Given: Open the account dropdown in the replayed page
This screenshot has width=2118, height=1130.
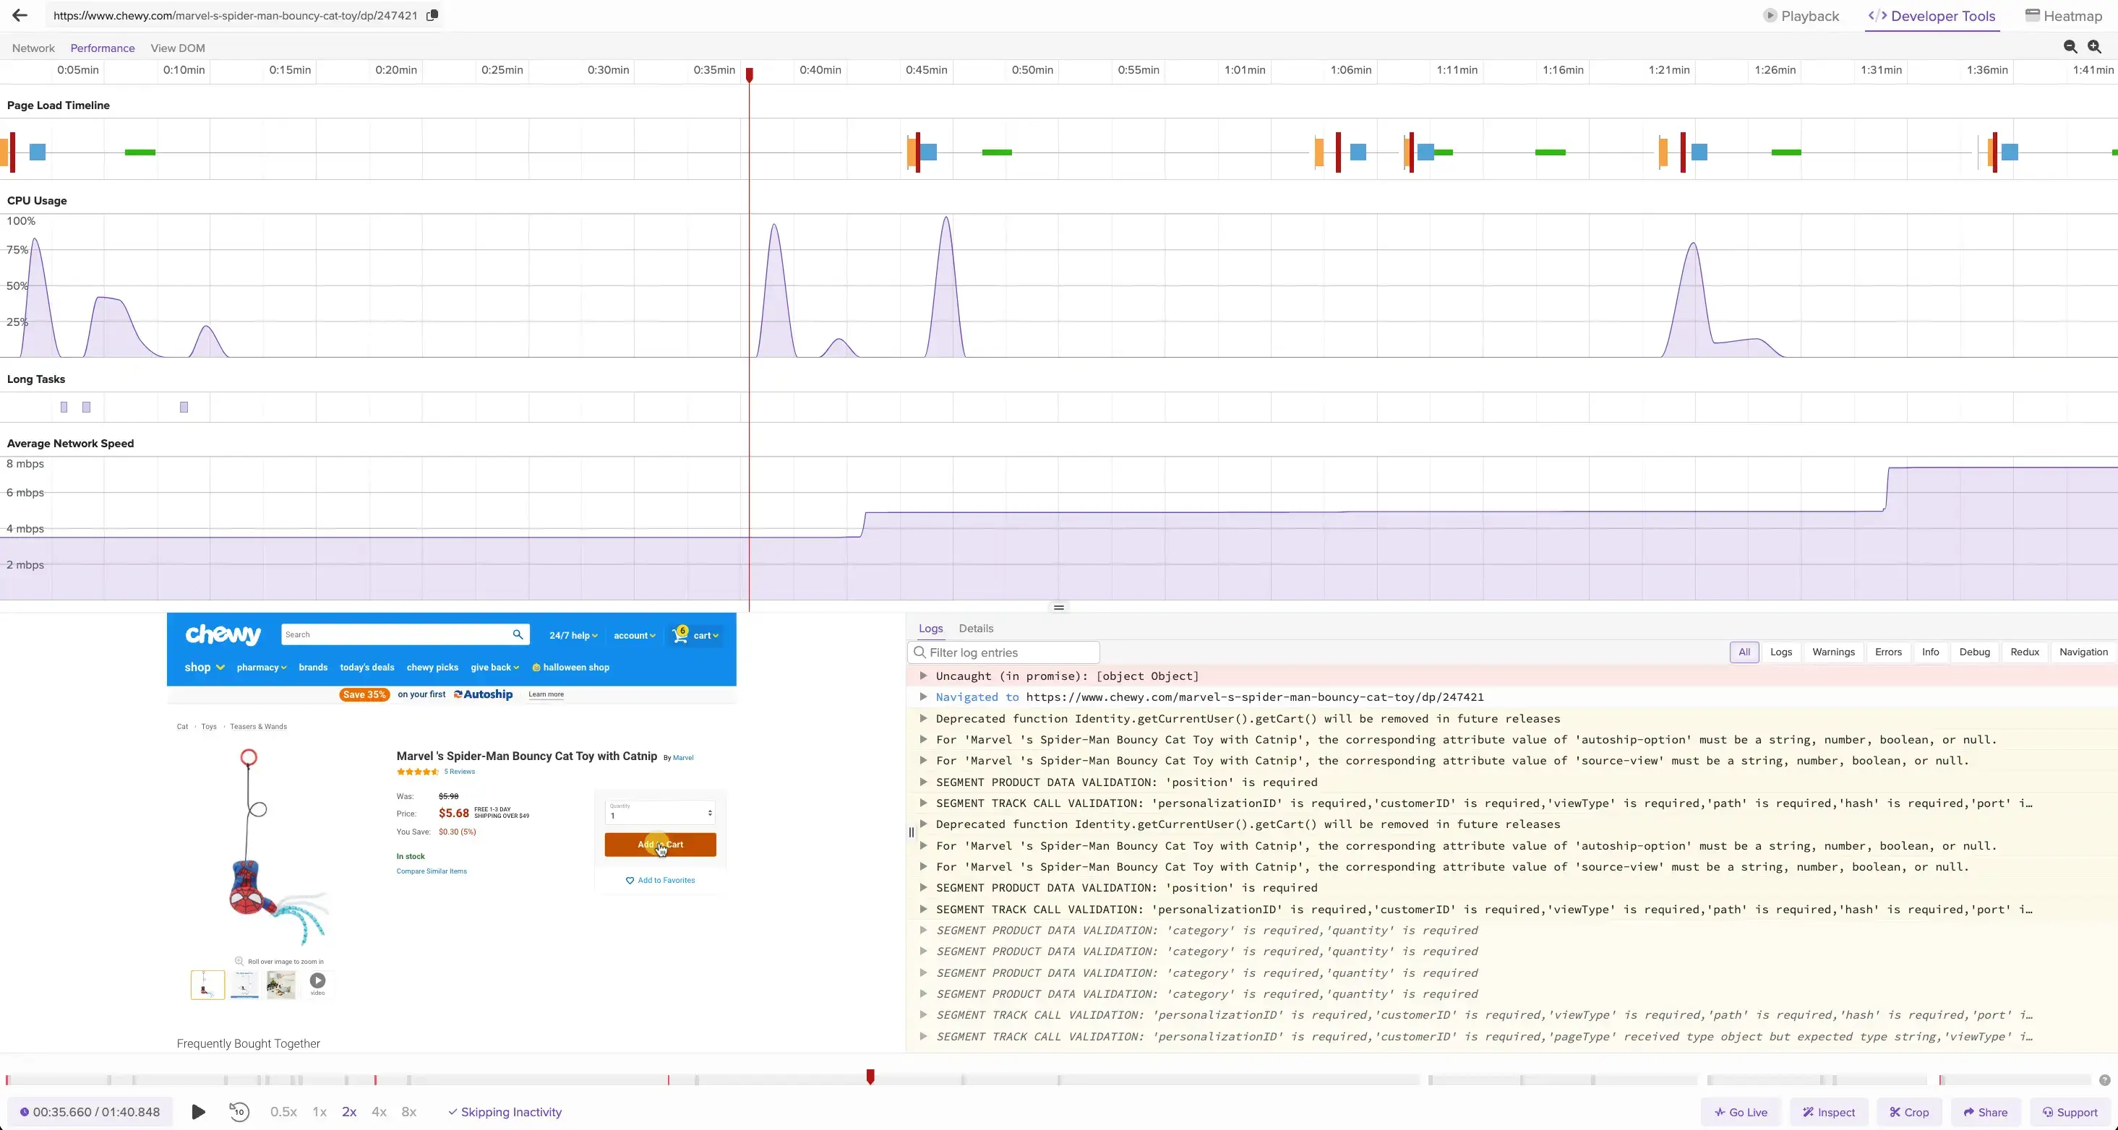Looking at the screenshot, I should [x=634, y=635].
